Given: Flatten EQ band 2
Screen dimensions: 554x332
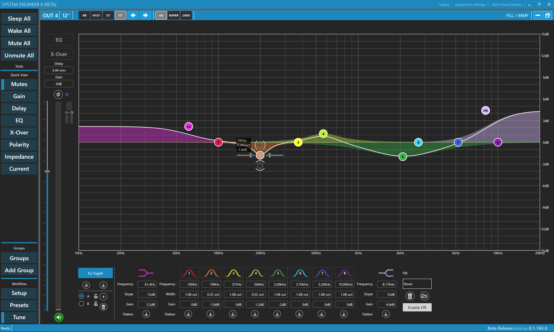Looking at the screenshot, I should pyautogui.click(x=211, y=314).
